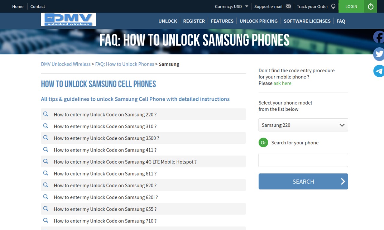
Task: Click the green LOGIN button
Action: click(x=351, y=6)
